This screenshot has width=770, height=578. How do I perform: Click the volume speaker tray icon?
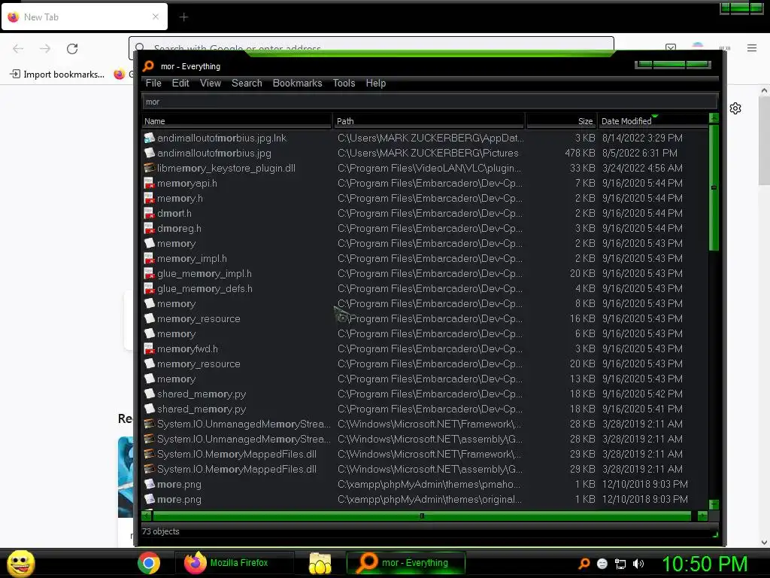(638, 564)
